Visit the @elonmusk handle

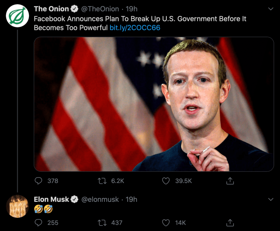click(x=100, y=199)
